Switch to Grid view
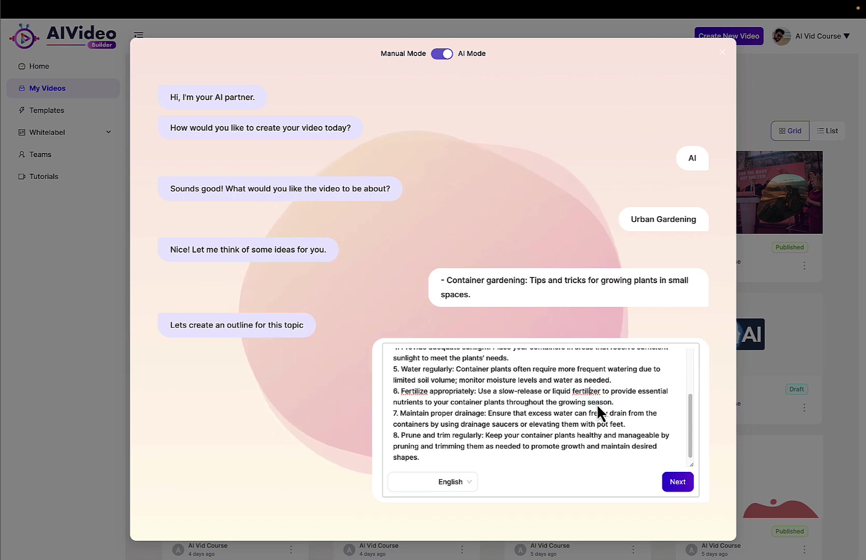The image size is (866, 560). point(790,131)
